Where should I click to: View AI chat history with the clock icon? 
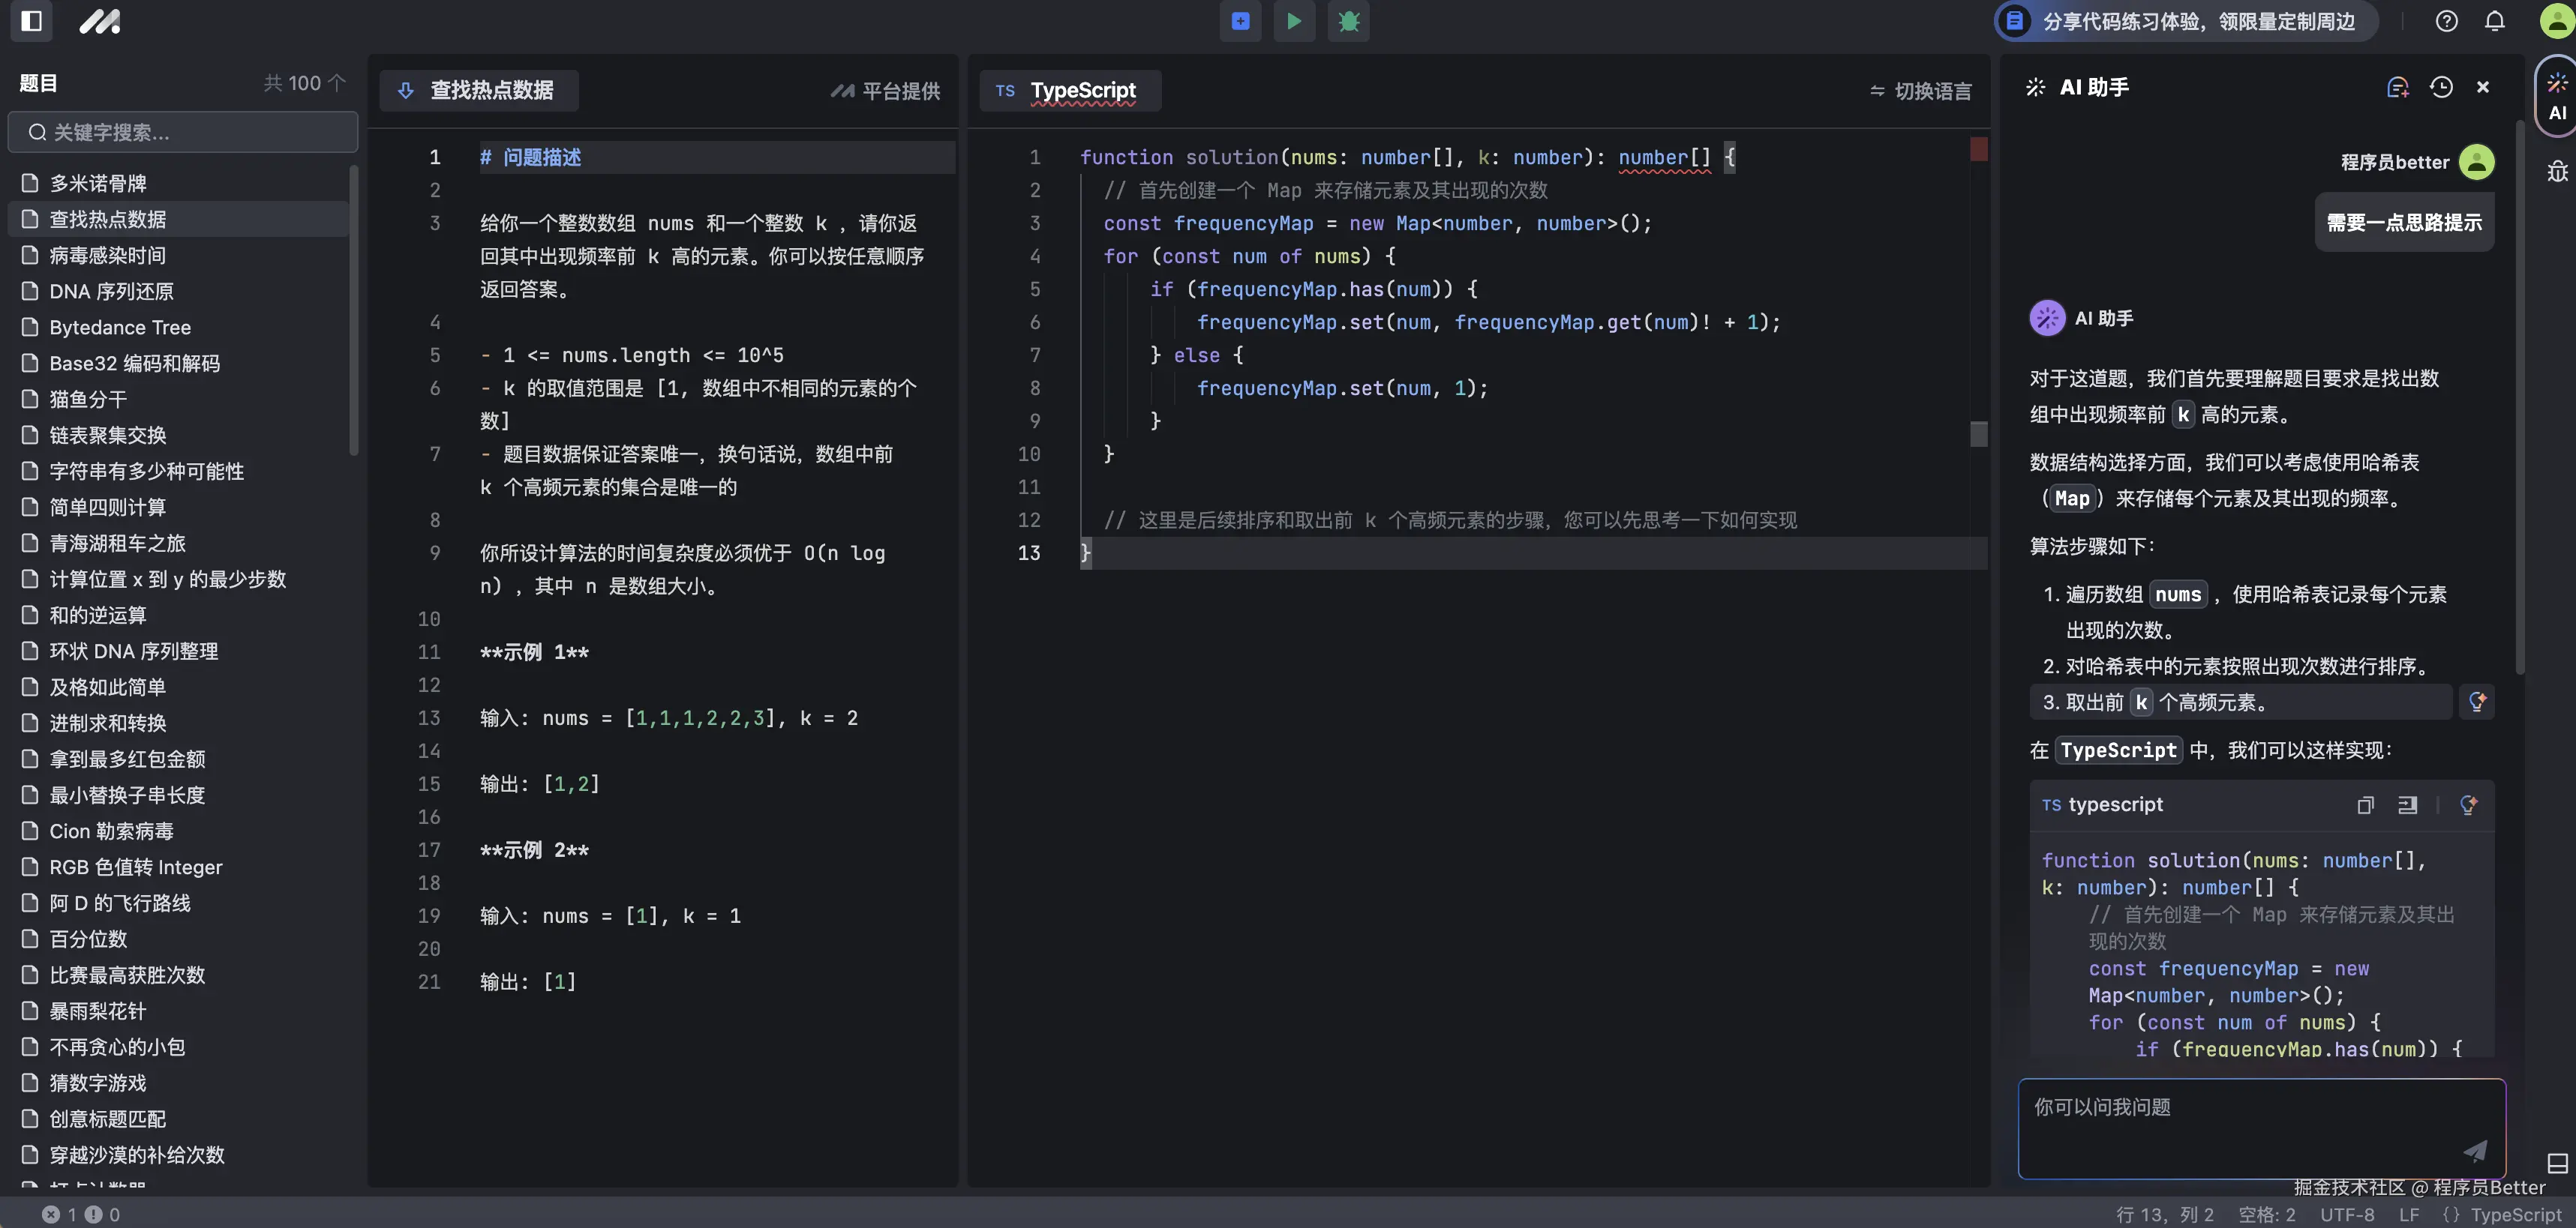point(2441,87)
